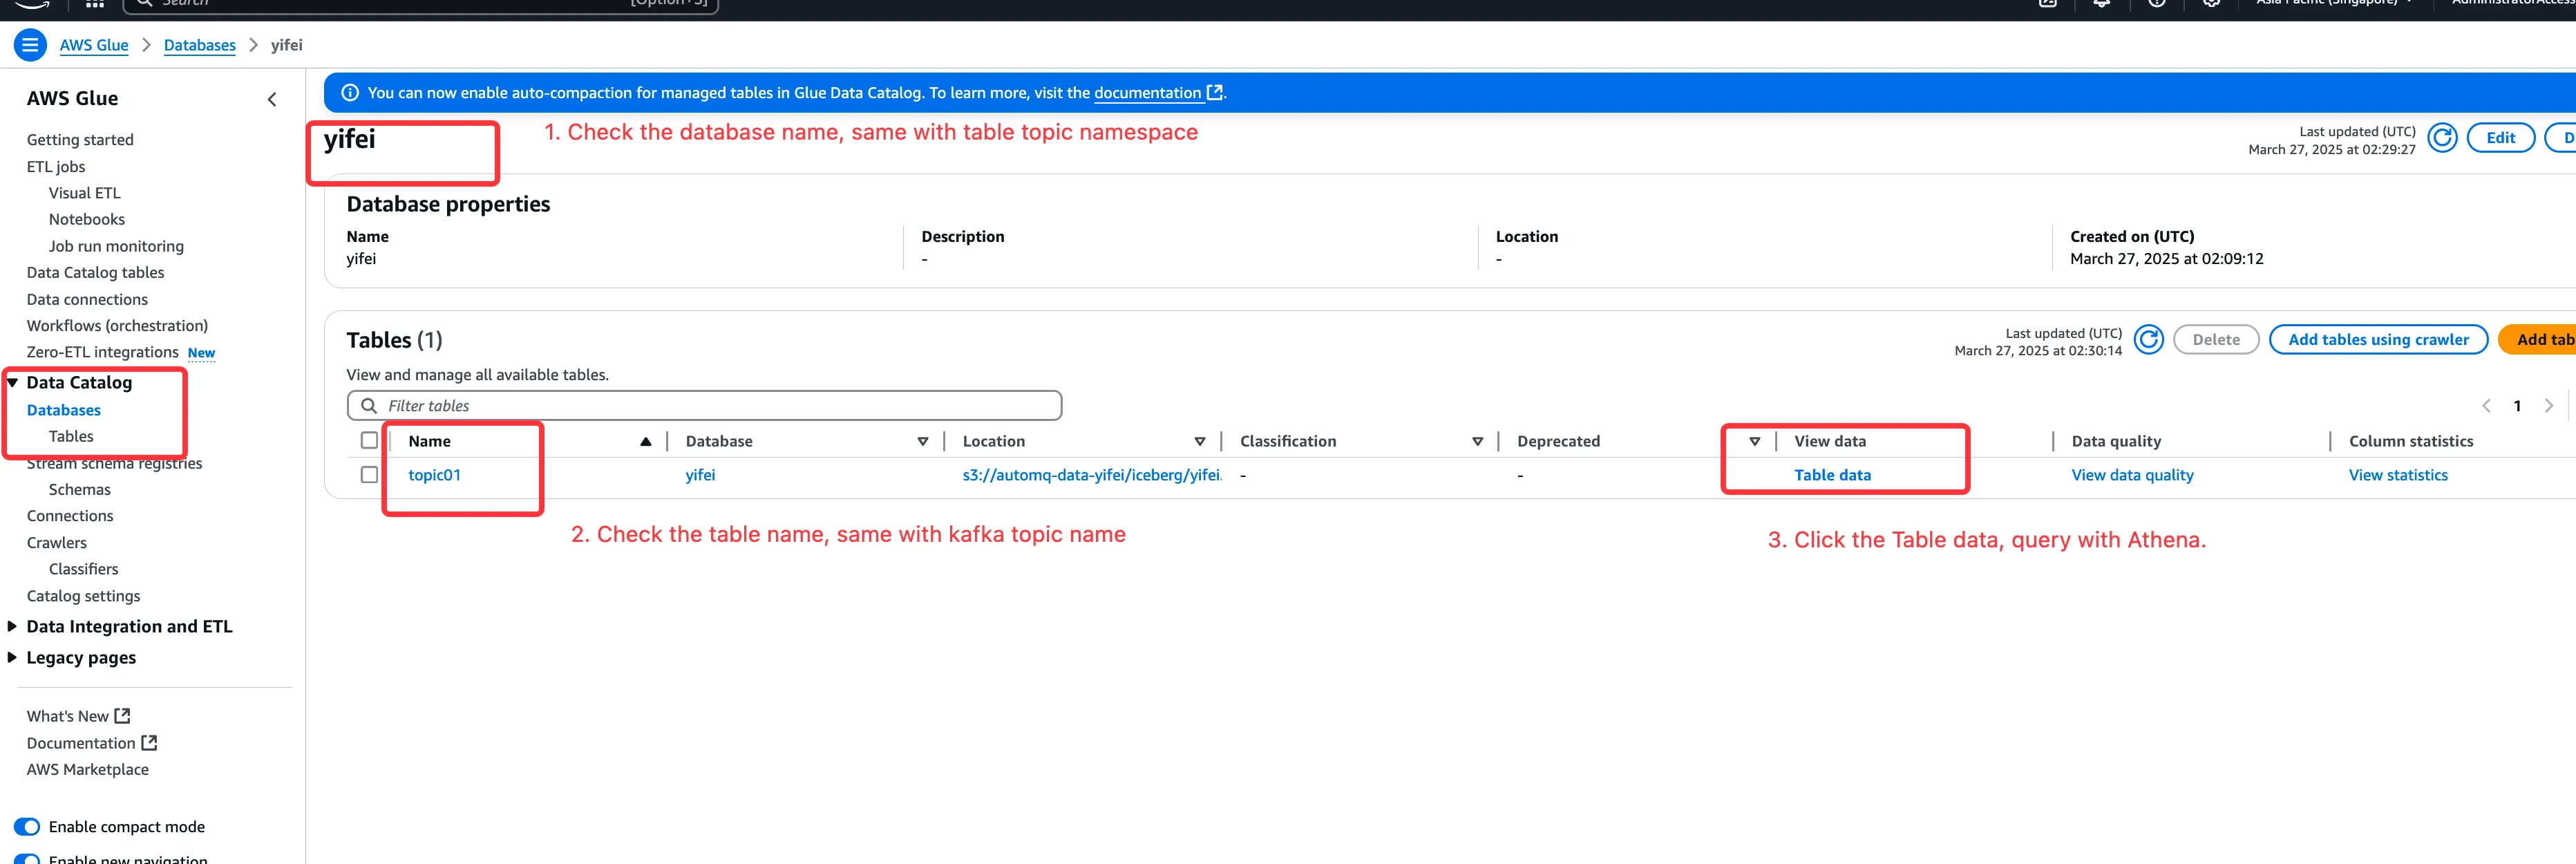Refresh the Tables list icon
Image resolution: width=2576 pixels, height=864 pixels.
[x=2148, y=340]
